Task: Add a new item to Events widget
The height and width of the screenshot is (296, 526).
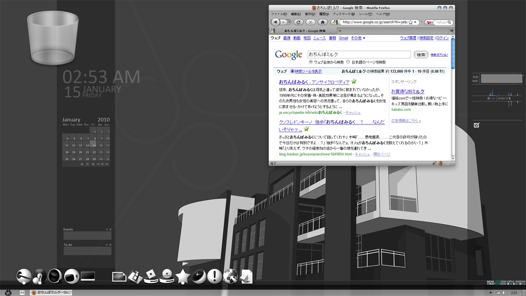Action: pos(107,229)
